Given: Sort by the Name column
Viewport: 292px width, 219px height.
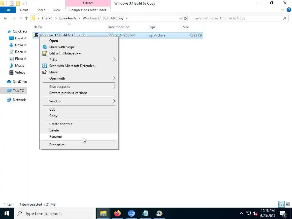Looking at the screenshot, I should (x=69, y=27).
